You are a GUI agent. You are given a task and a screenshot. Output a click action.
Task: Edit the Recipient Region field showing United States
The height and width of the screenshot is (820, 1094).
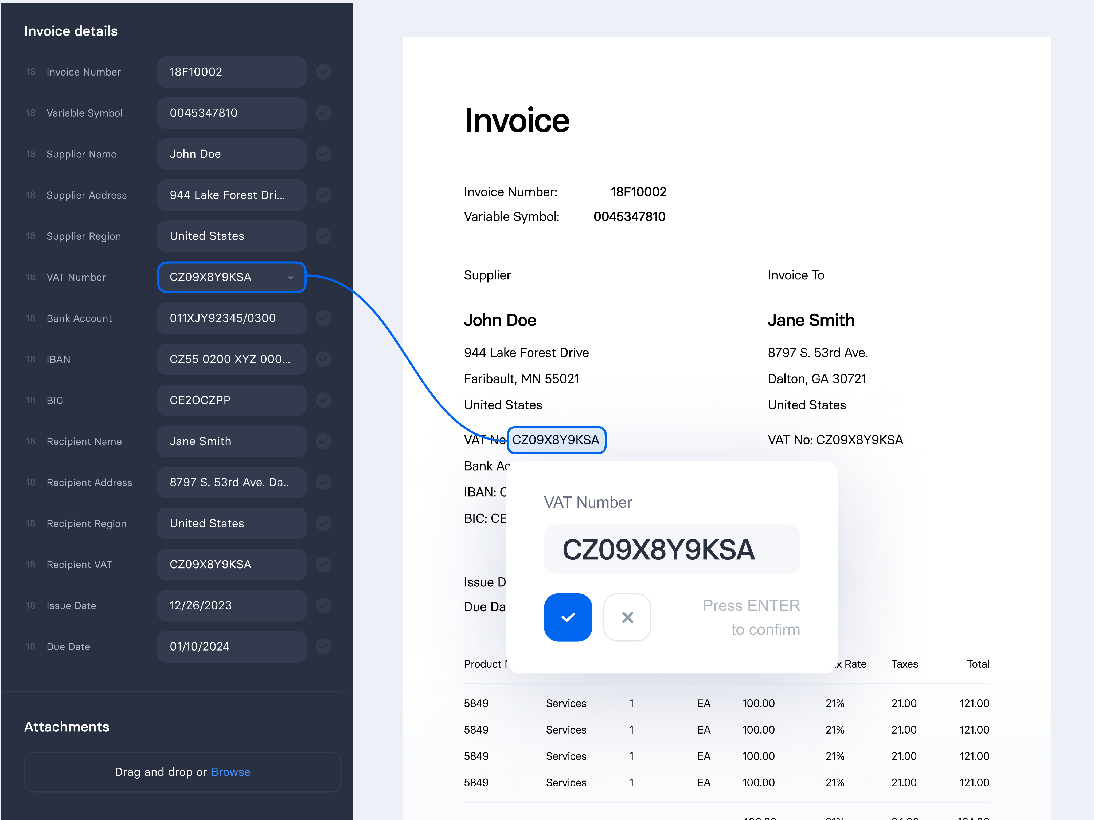tap(232, 523)
